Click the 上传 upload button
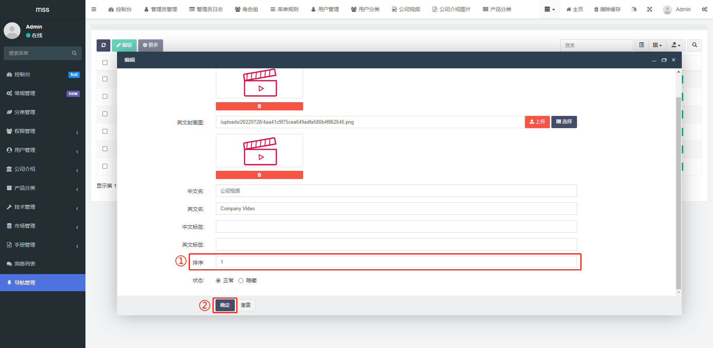 click(x=537, y=122)
